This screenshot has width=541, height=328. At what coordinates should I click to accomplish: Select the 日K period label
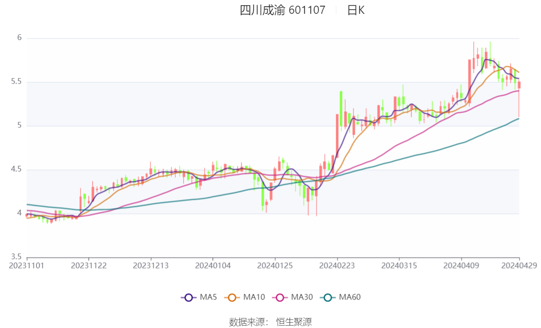(x=356, y=10)
